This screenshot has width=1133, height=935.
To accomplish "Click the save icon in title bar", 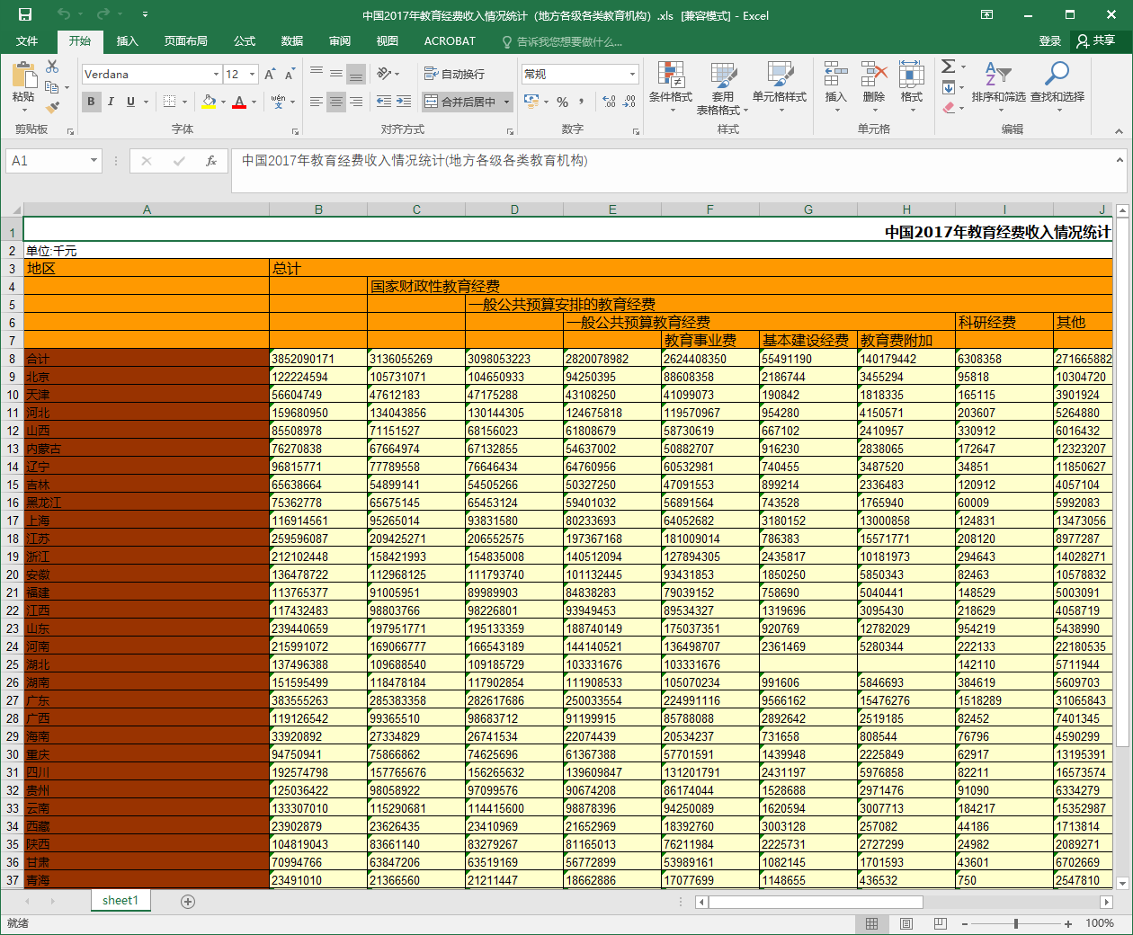I will [x=25, y=14].
